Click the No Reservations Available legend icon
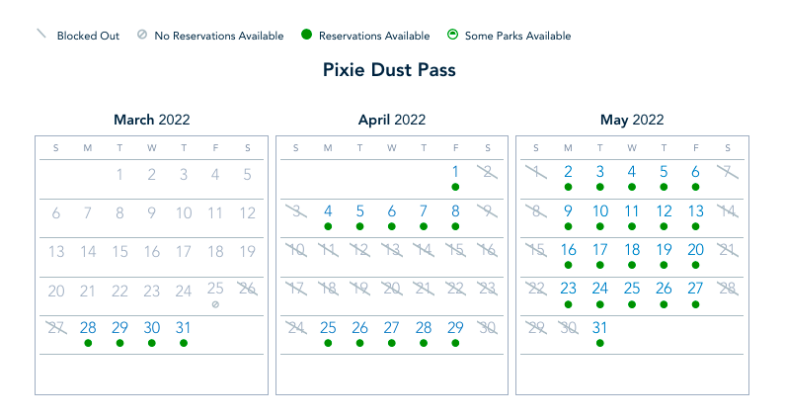This screenshot has height=418, width=785. click(x=142, y=36)
